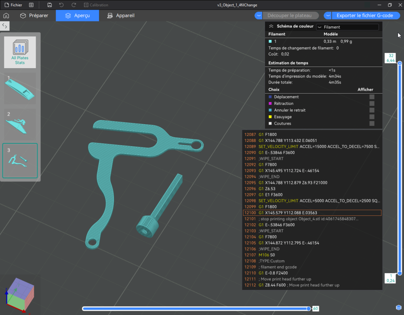Open the Filament color scheme dropdown
The image size is (404, 315).
pos(347,27)
